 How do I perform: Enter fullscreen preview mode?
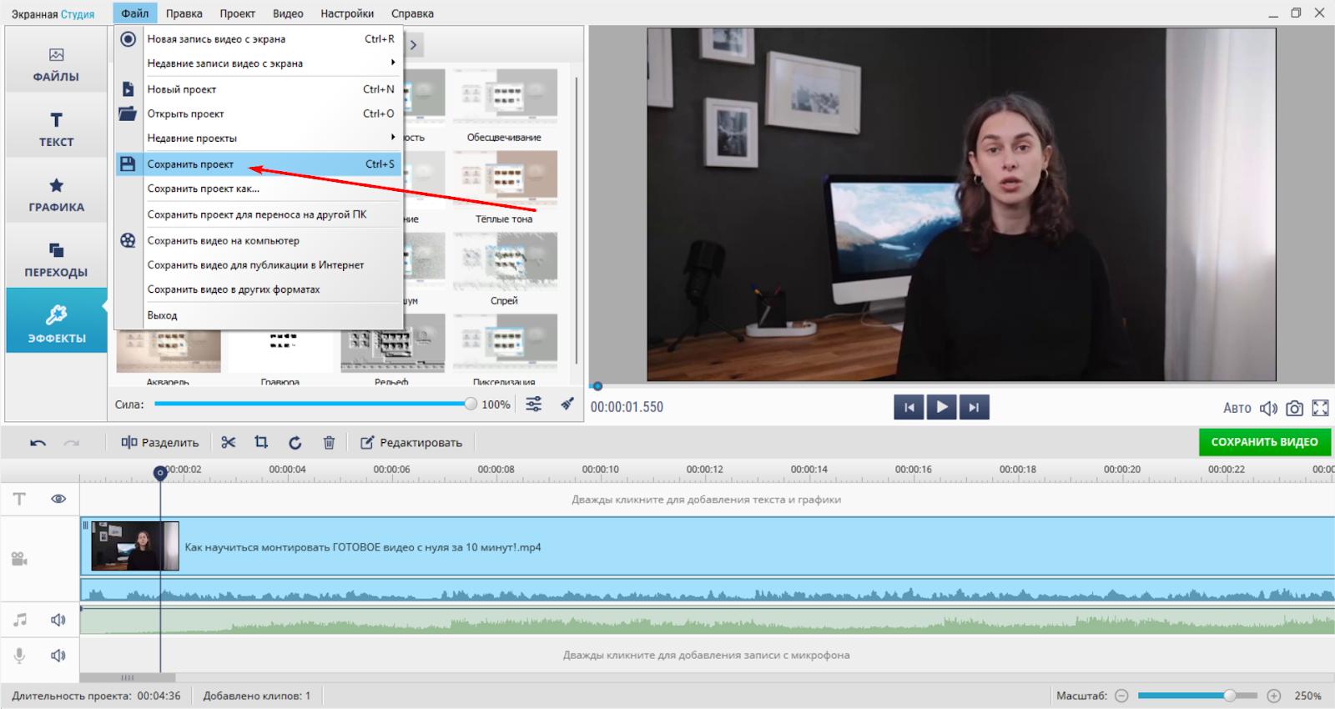1321,408
